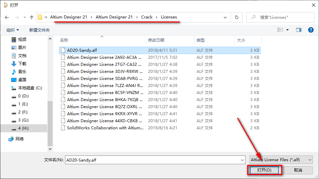Select local disk 本地磁盘 (C:)

click(30, 88)
